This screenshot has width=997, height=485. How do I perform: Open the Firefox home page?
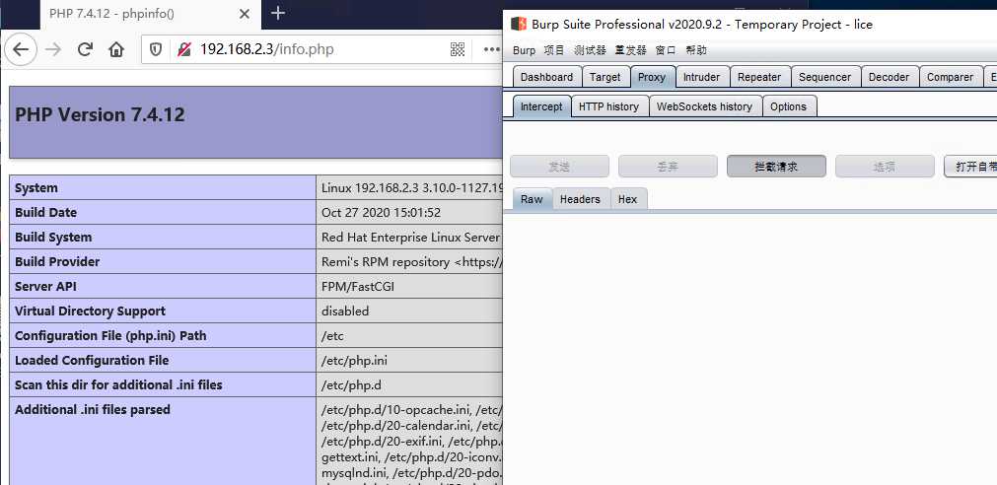click(x=115, y=49)
